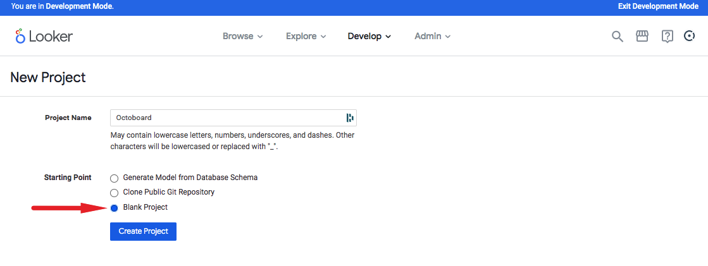The height and width of the screenshot is (266, 708).
Task: Click the New Project heading
Action: coord(48,77)
